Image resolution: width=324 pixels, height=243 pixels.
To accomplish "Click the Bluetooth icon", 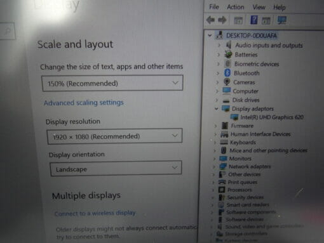I will (227, 73).
